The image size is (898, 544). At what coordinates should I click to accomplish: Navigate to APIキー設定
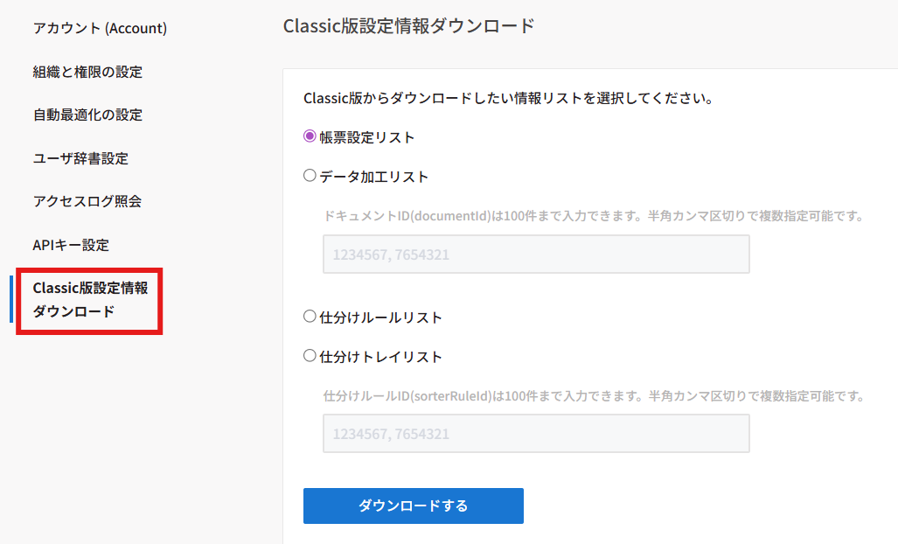71,245
